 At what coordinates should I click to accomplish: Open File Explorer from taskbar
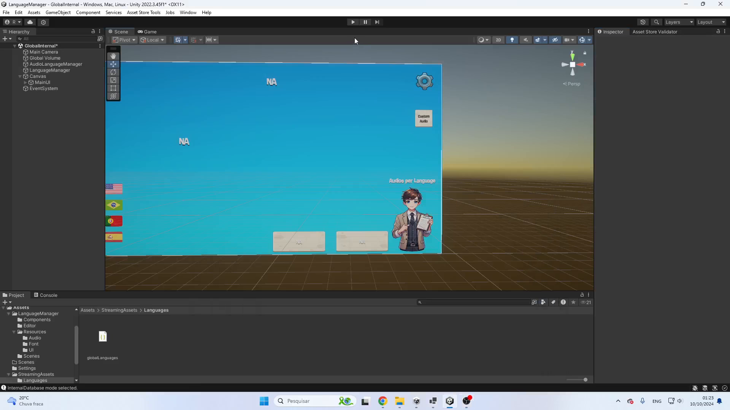(x=399, y=401)
